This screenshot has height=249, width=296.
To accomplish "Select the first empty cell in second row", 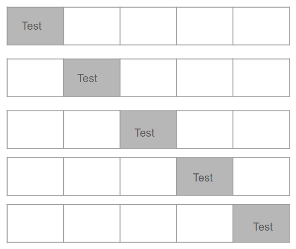I will point(35,78).
